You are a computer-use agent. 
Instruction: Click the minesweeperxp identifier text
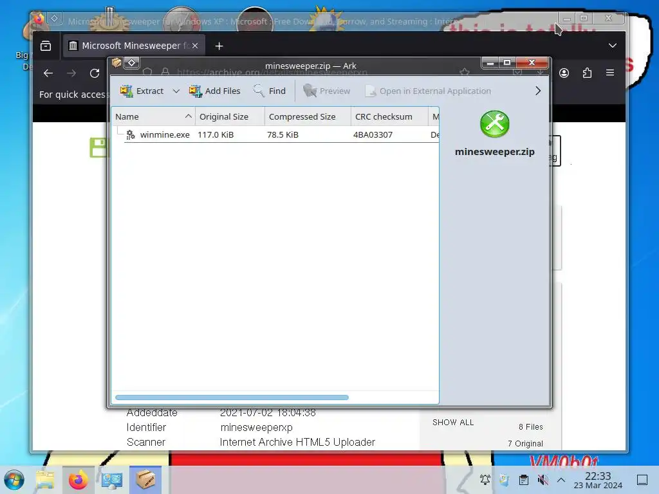click(256, 428)
